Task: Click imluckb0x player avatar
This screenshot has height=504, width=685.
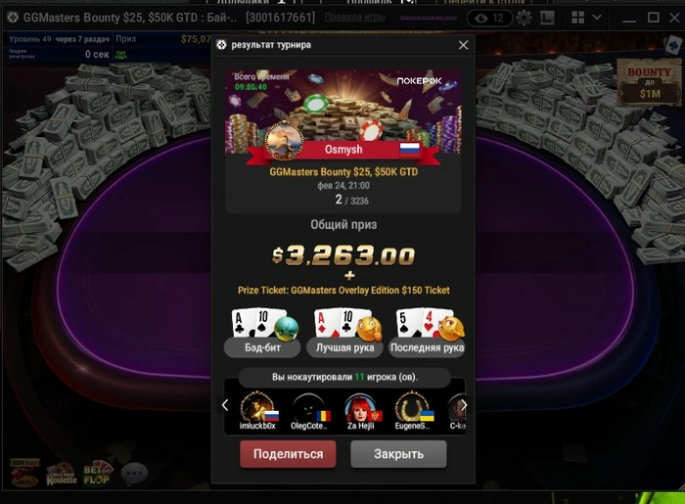Action: (x=257, y=407)
